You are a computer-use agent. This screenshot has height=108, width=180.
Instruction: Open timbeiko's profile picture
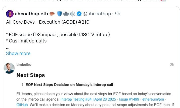tap(9, 68)
